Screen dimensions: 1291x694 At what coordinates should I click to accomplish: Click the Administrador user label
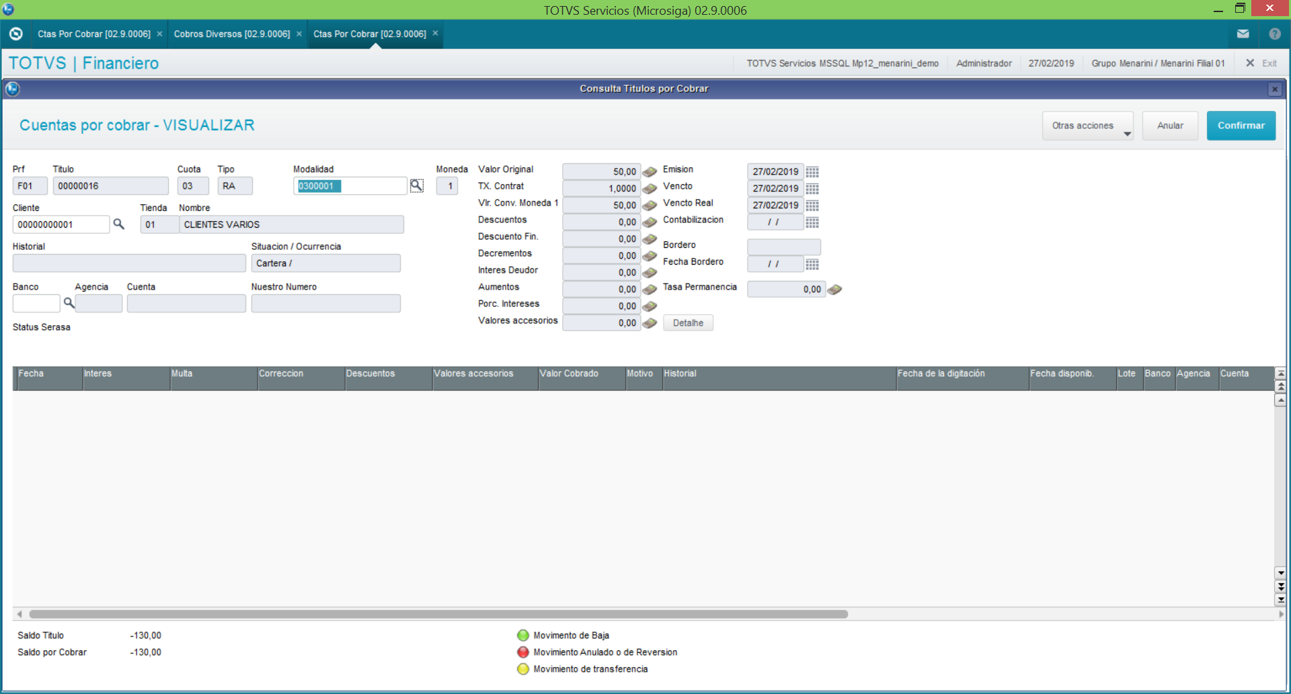tap(984, 63)
